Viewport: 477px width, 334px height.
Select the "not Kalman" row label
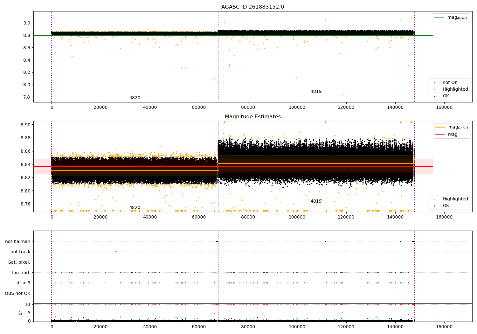tap(17, 241)
